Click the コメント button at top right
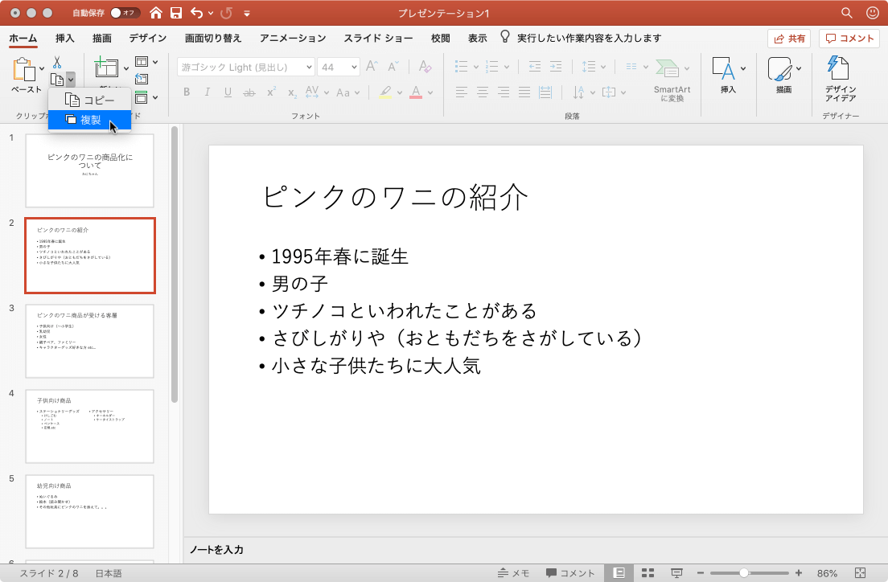This screenshot has width=888, height=582. tap(849, 38)
